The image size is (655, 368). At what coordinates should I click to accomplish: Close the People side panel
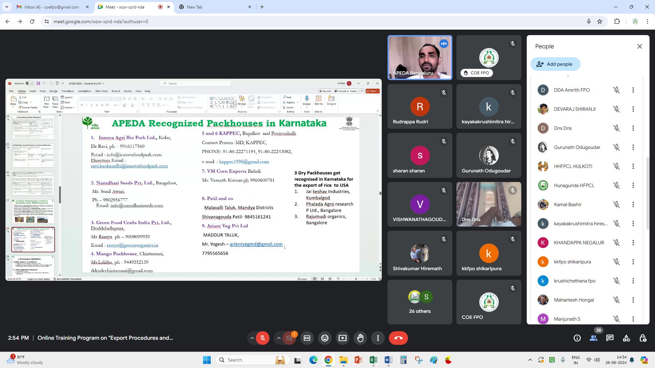(640, 46)
